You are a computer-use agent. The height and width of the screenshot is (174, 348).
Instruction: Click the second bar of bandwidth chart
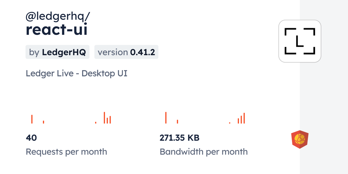coord(178,122)
